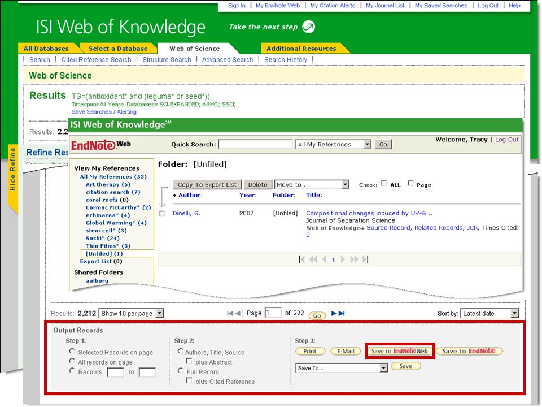Click Save button next to Save To dropdown
Screen dimensions: 542x407
(x=406, y=366)
